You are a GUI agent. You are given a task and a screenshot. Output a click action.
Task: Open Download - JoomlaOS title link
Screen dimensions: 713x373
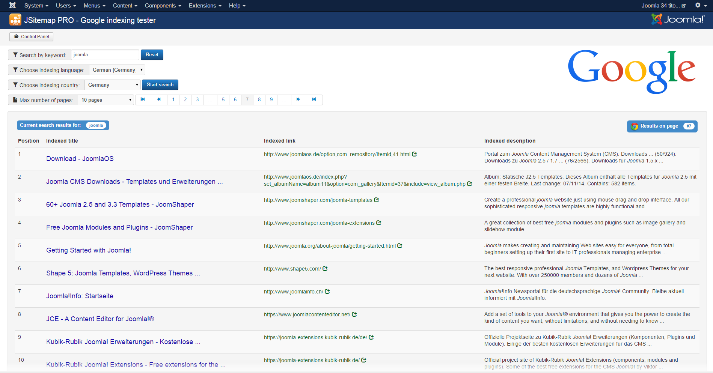click(80, 159)
